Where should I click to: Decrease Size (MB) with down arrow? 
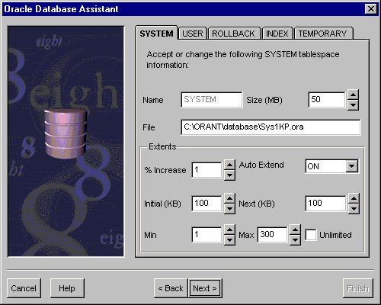(x=353, y=104)
